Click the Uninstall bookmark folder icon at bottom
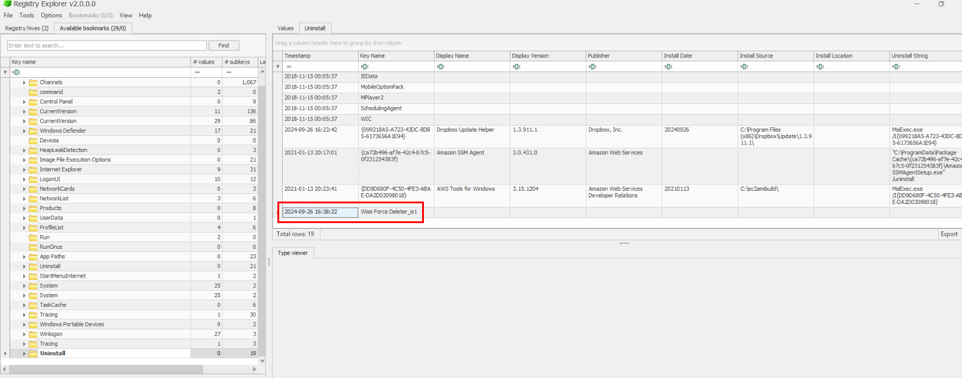This screenshot has width=962, height=378. [33, 353]
